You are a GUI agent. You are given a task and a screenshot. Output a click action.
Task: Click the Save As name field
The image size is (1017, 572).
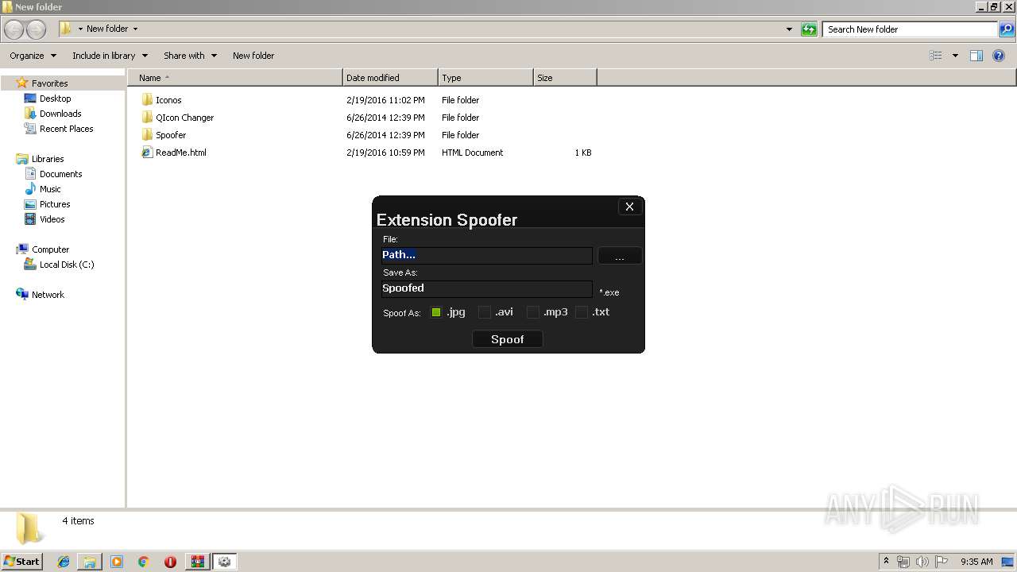pyautogui.click(x=487, y=288)
